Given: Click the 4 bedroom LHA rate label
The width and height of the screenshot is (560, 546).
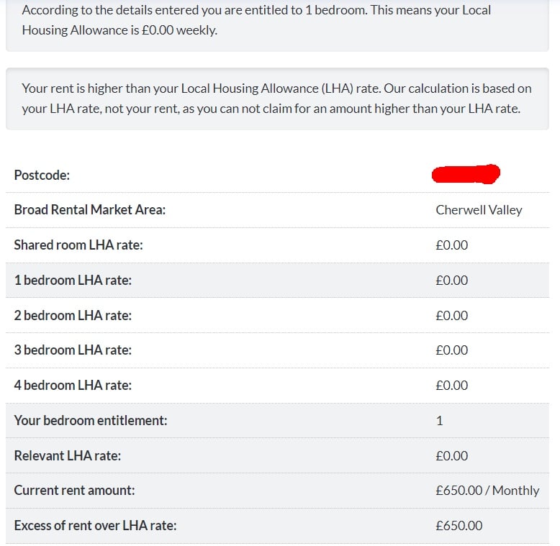Looking at the screenshot, I should [x=73, y=385].
